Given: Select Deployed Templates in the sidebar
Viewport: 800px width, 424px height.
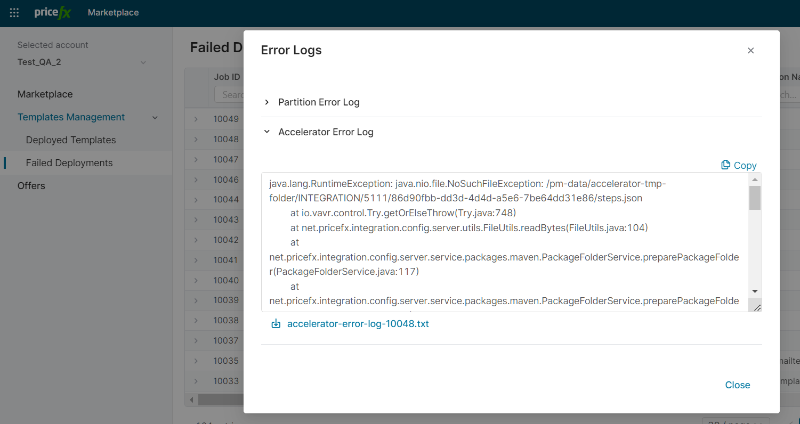Looking at the screenshot, I should pos(70,140).
